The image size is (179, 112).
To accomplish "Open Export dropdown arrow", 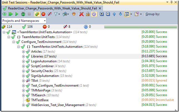I will [x=141, y=14].
